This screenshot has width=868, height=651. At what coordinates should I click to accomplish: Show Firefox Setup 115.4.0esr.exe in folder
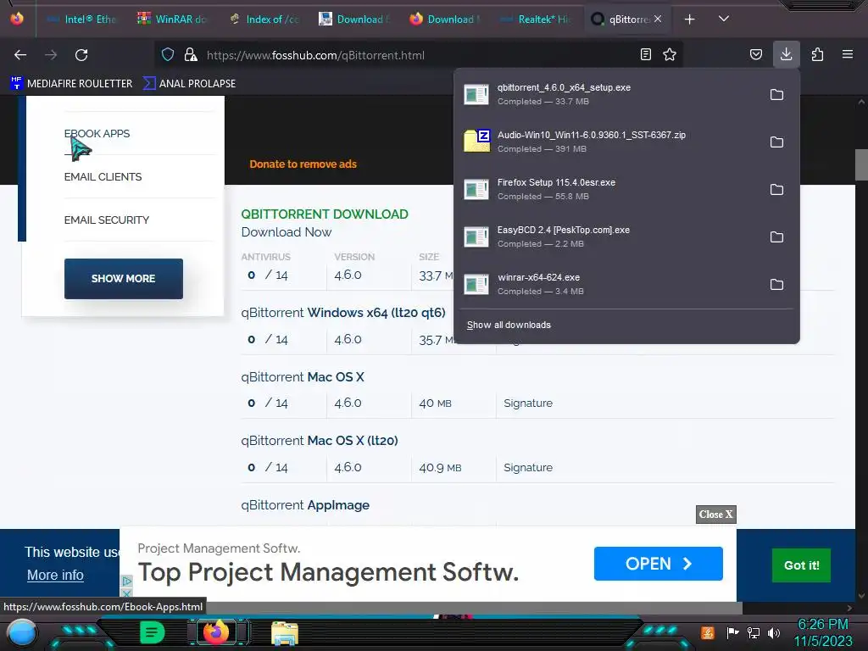point(776,190)
